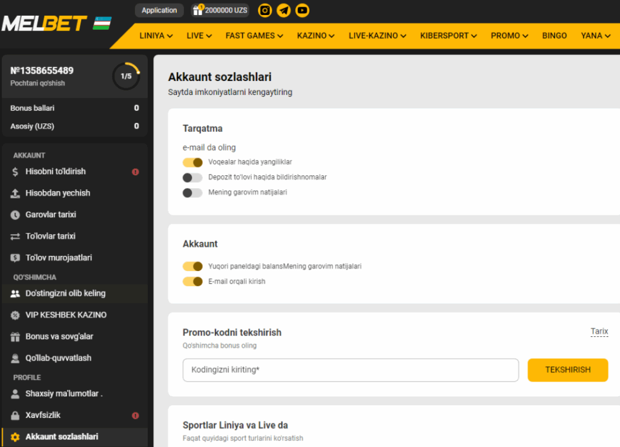The image size is (620, 447).
Task: Click the Kodingizni kiriting promo code field
Action: (x=351, y=370)
